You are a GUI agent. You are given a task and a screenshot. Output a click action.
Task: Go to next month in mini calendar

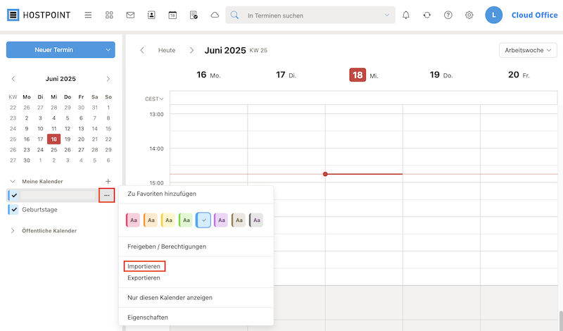[108, 79]
